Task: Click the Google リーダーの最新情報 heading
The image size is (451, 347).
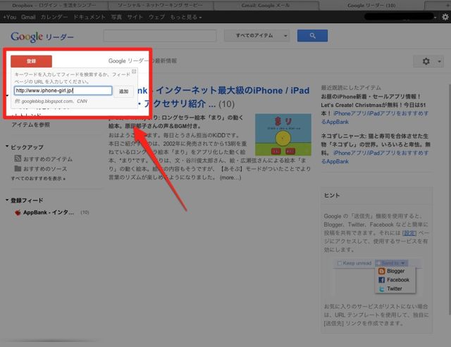Action: pyautogui.click(x=142, y=61)
